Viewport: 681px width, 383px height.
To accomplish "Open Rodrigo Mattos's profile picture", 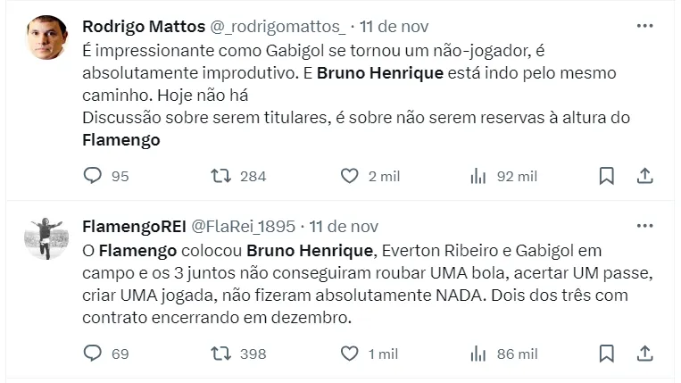I will [46, 38].
